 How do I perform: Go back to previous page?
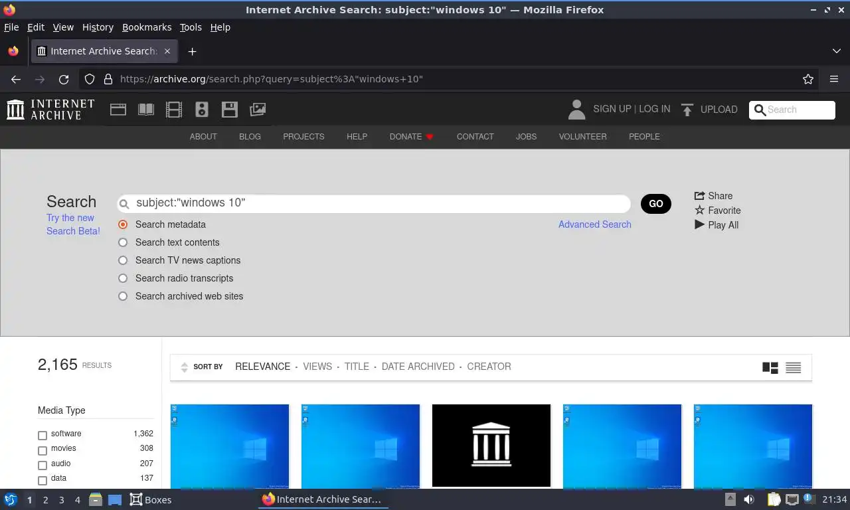tap(16, 79)
